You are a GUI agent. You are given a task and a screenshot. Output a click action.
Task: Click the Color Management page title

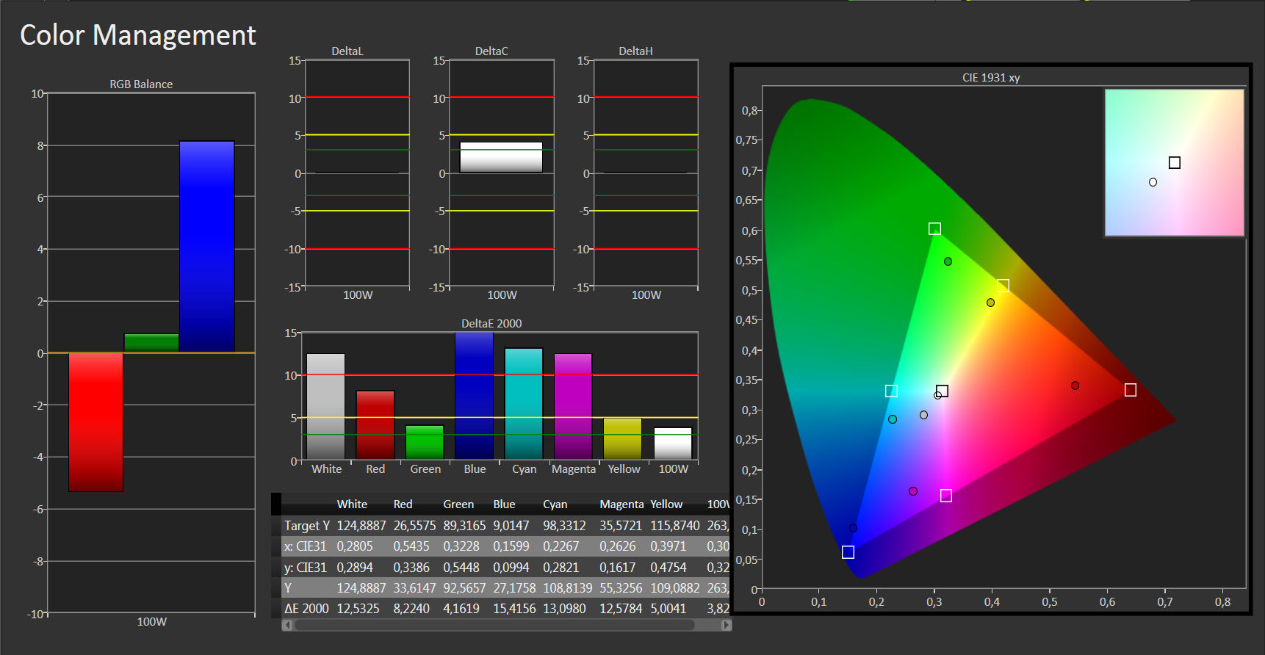click(138, 35)
